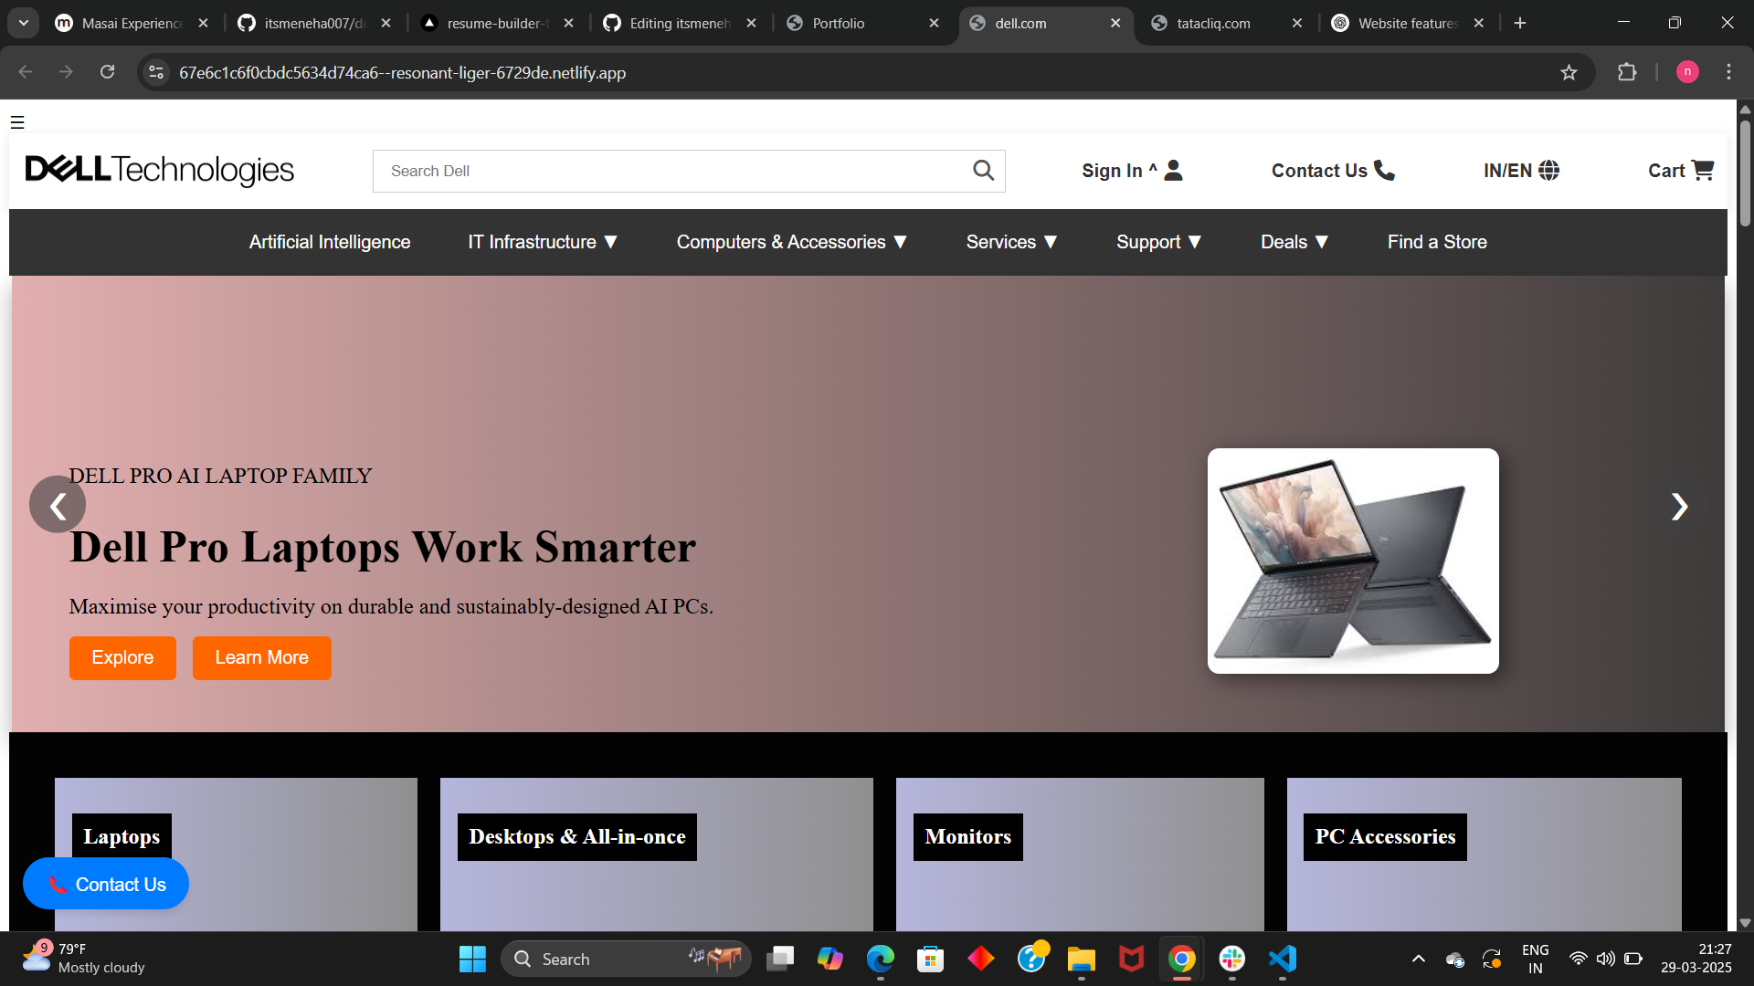Click the browser back arrow

tap(26, 72)
